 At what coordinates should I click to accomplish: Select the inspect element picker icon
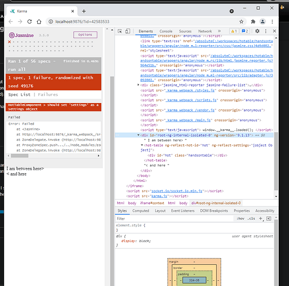(120, 31)
